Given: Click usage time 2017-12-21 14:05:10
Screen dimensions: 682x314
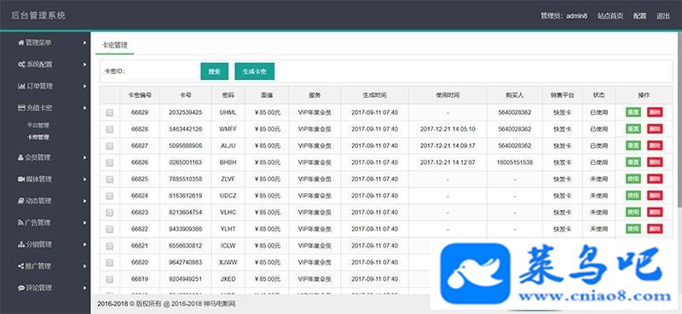Looking at the screenshot, I should click(x=448, y=129).
